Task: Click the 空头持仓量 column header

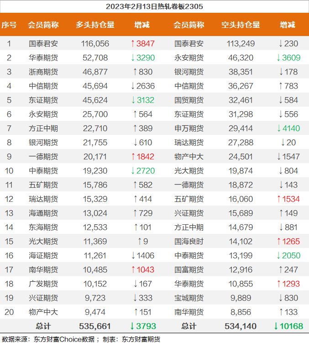Action: 240,25
